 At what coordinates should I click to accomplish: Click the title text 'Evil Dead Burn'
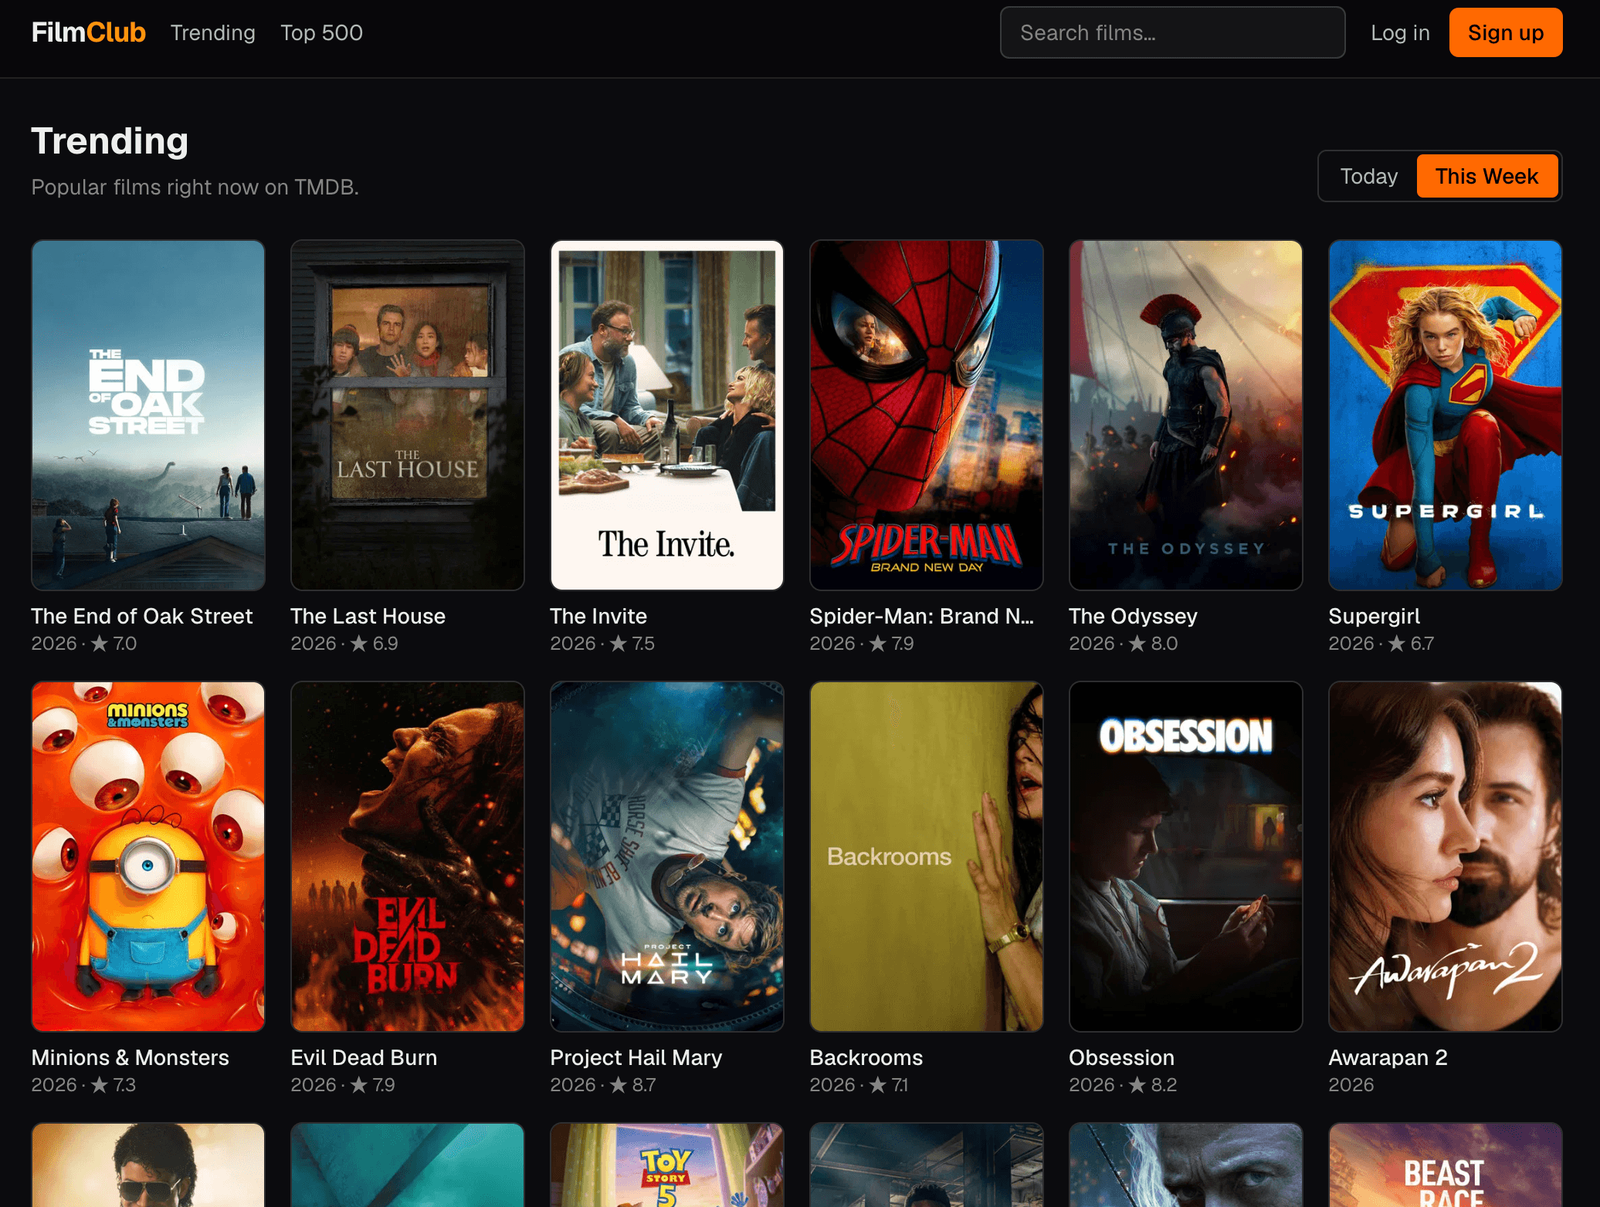364,1057
